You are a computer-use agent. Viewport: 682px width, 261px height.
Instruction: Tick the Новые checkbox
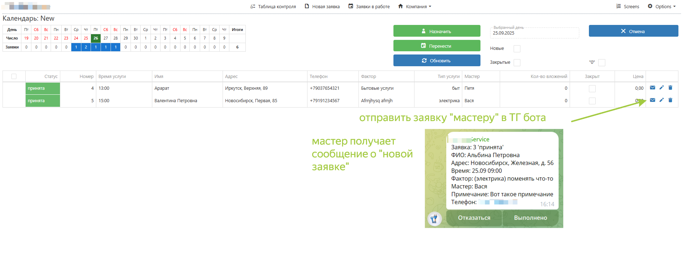tap(517, 48)
